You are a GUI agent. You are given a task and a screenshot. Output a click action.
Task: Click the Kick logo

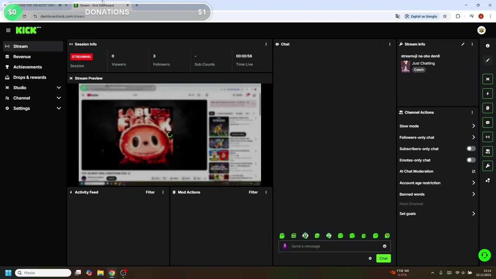(28, 30)
